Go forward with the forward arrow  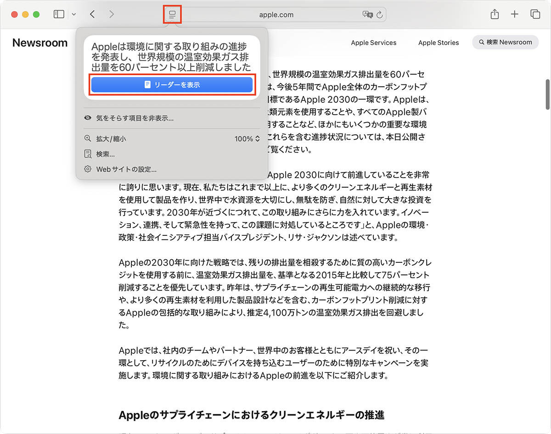point(112,14)
